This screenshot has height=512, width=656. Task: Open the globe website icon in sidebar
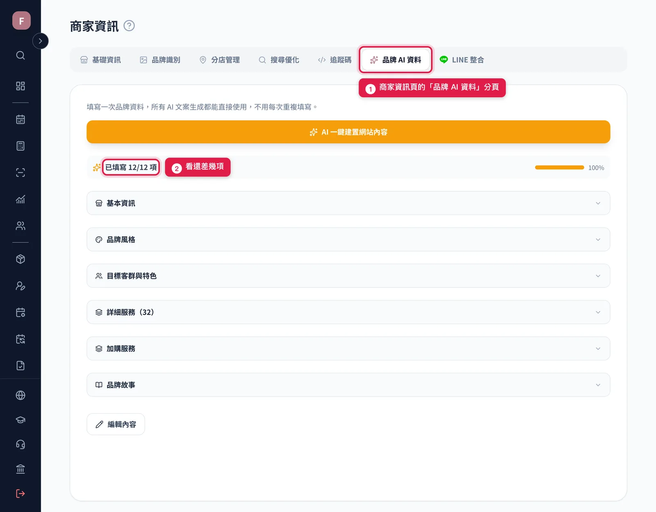tap(20, 395)
